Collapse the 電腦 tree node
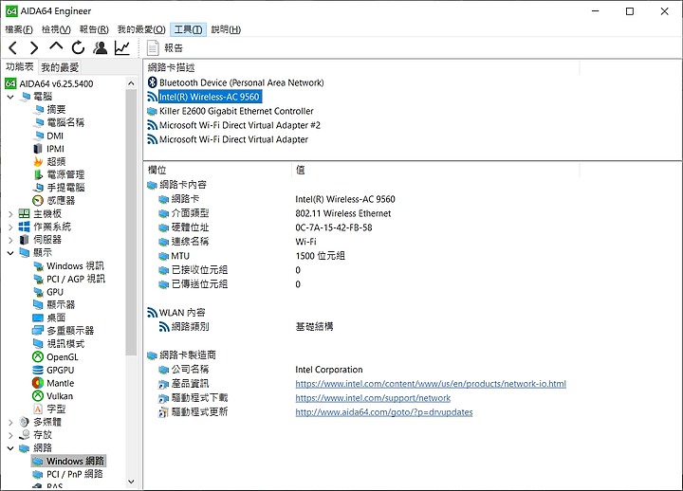 10,97
